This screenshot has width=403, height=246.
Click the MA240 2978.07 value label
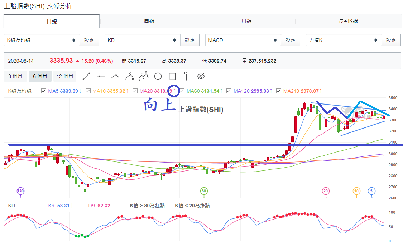click(x=303, y=91)
